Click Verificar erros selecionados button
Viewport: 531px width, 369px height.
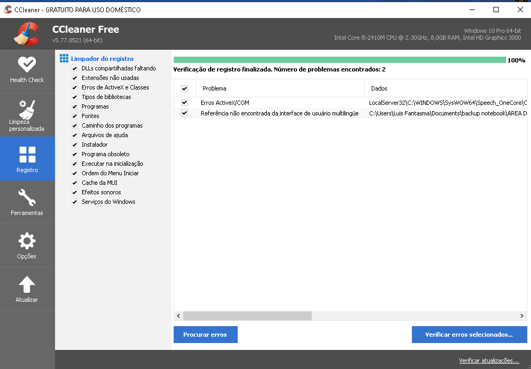469,335
